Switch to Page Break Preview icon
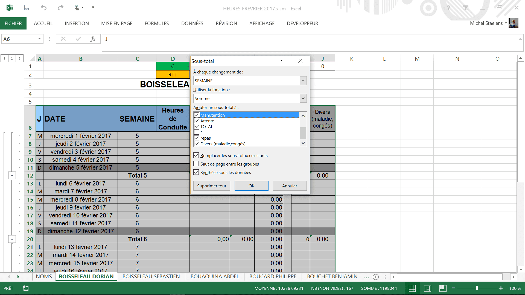525x295 pixels. coord(443,288)
